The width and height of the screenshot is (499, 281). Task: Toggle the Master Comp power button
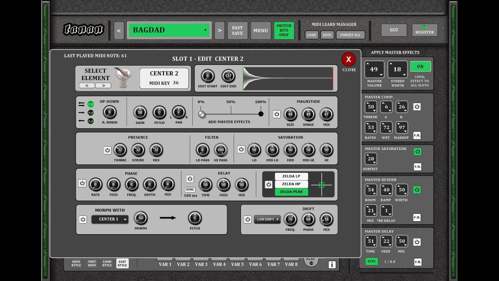point(417,107)
